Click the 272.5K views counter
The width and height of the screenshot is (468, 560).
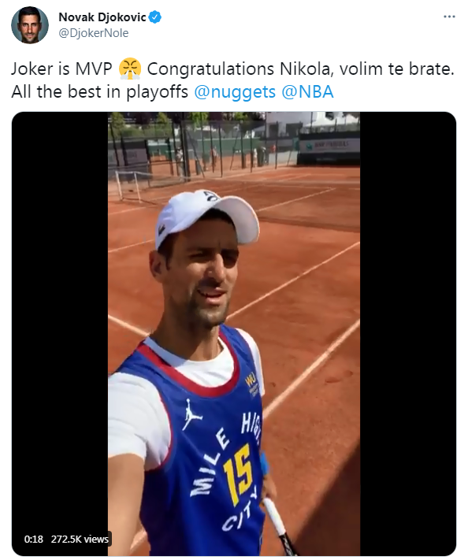pos(80,539)
